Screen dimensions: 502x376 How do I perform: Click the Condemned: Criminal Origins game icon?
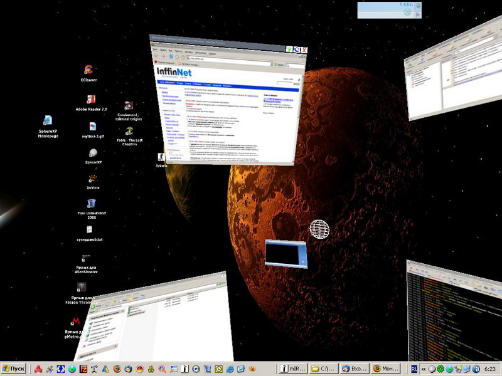point(129,107)
